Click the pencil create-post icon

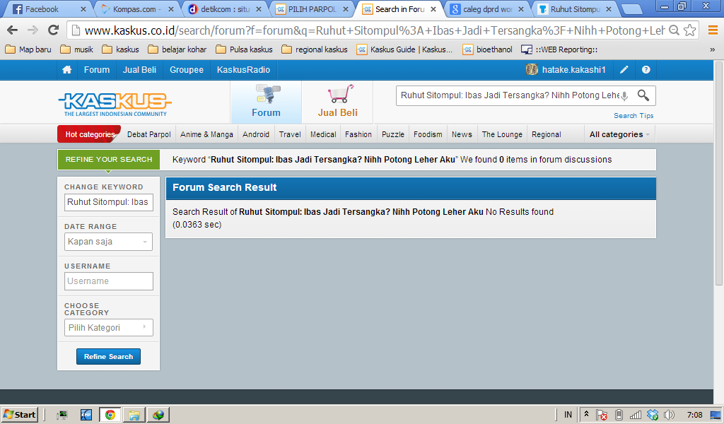(x=624, y=70)
